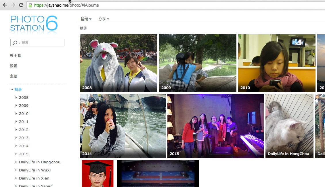This screenshot has height=187, width=325.
Task: Click the Photo Station 6 logo
Action: click(34, 24)
